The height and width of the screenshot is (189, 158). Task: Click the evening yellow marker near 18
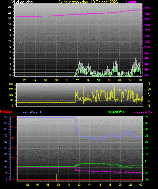111,177
